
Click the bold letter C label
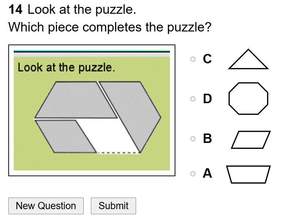pos(207,59)
